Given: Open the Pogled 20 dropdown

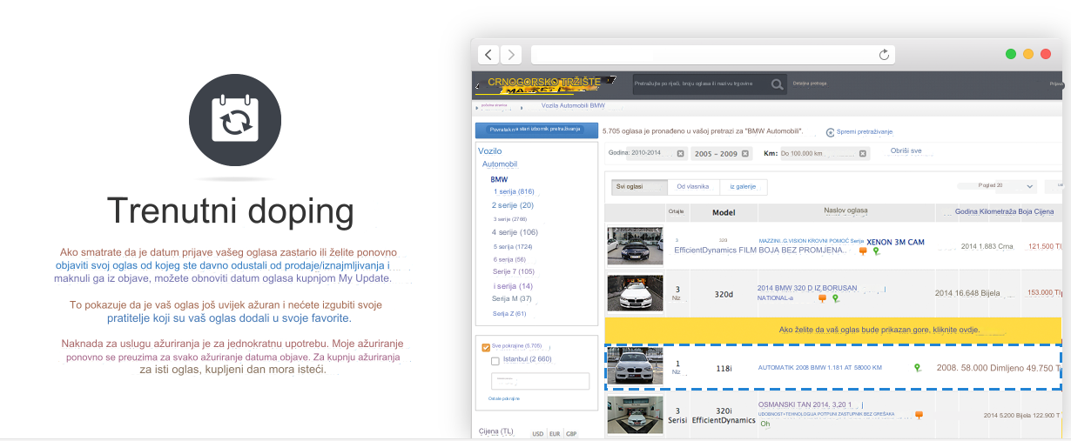Looking at the screenshot, I should (996, 186).
